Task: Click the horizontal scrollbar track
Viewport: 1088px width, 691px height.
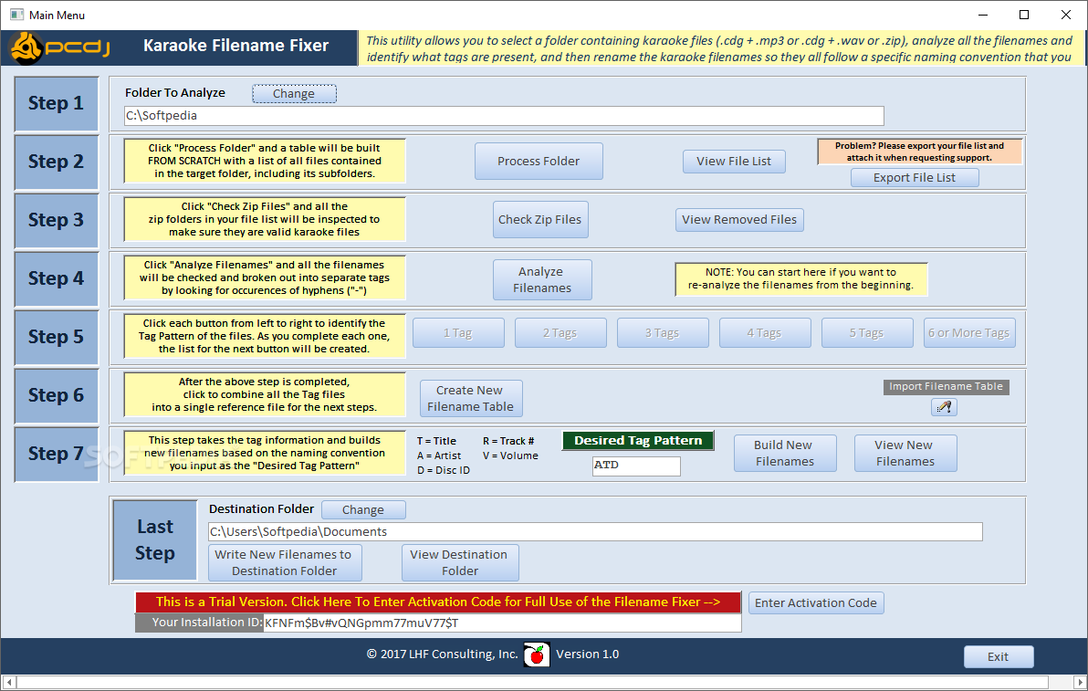Action: [543, 682]
